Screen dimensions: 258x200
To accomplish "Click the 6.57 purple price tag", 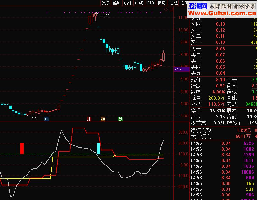I will (x=181, y=69).
